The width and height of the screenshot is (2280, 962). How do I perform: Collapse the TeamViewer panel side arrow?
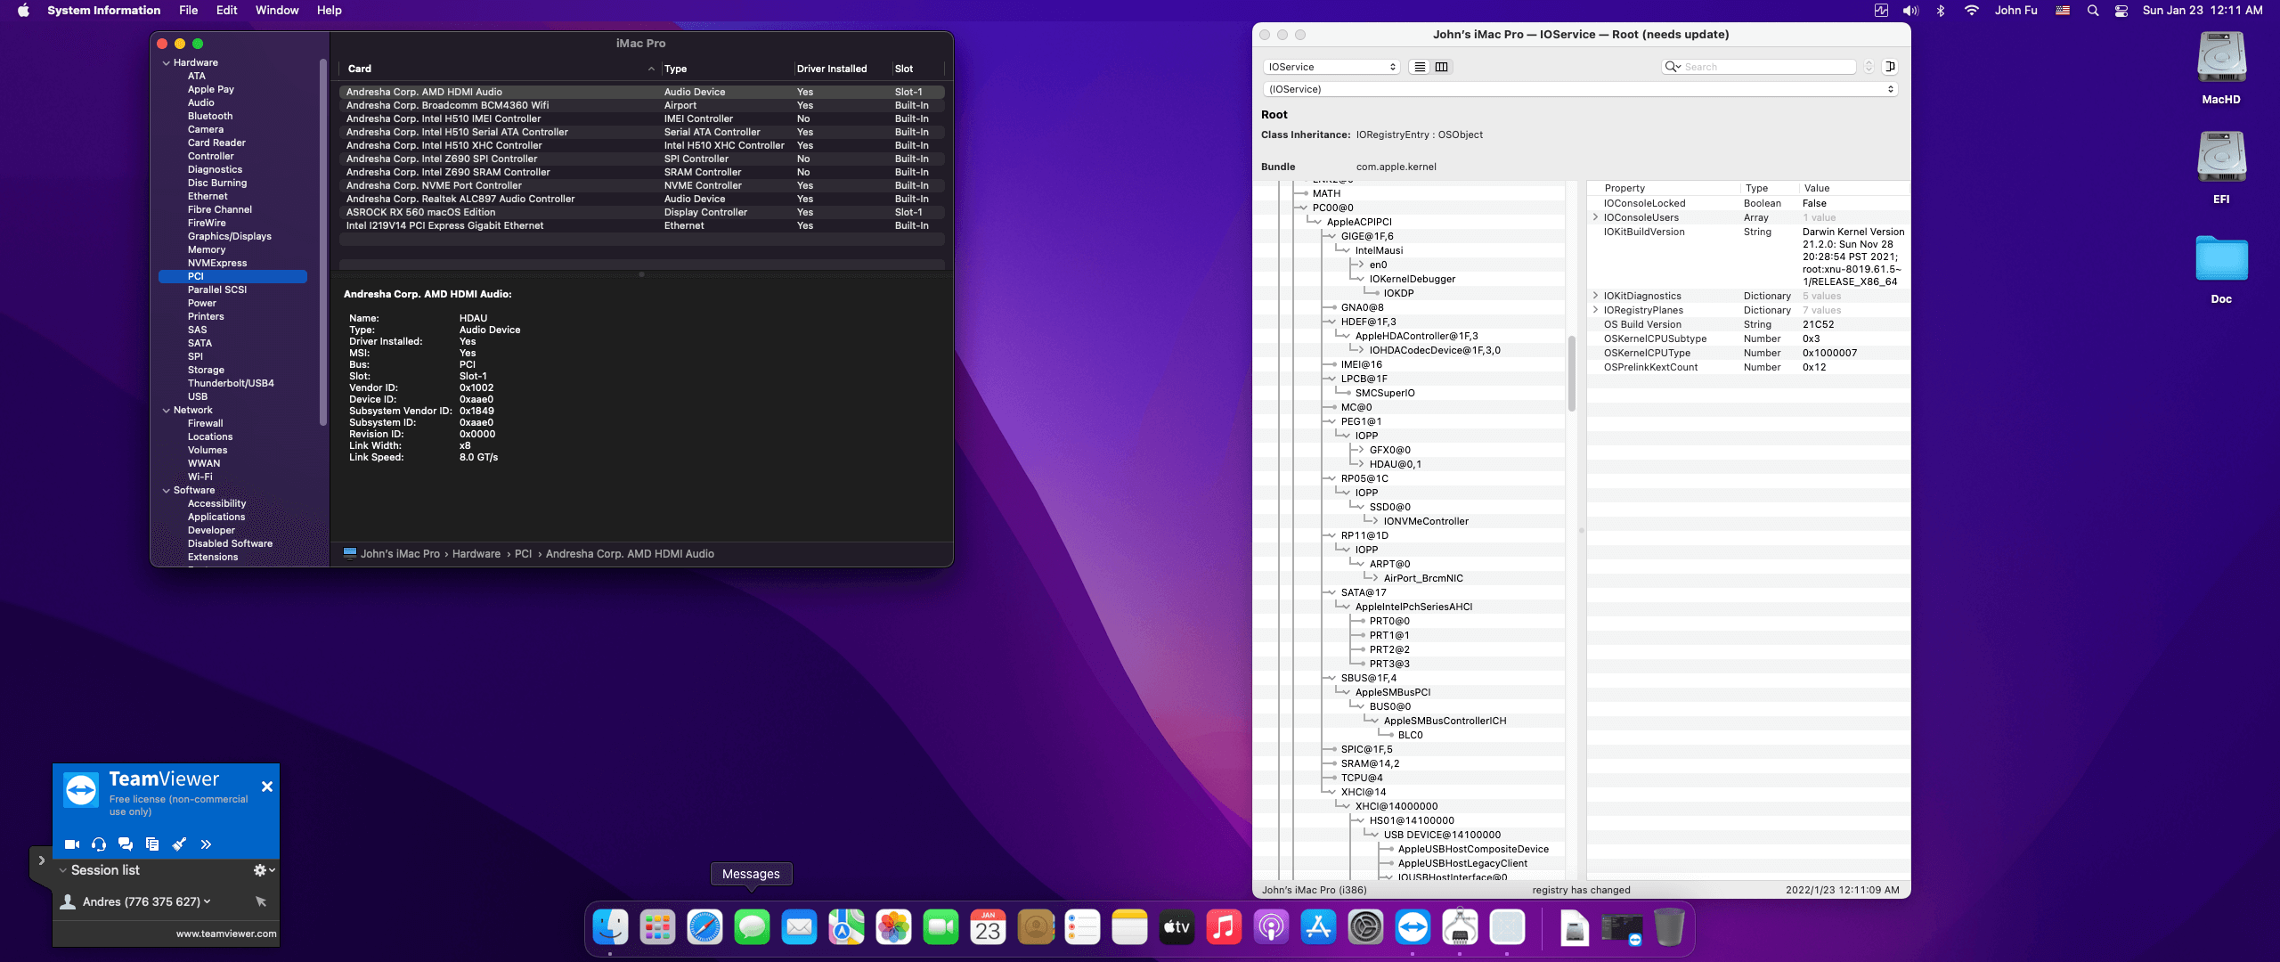[x=41, y=860]
